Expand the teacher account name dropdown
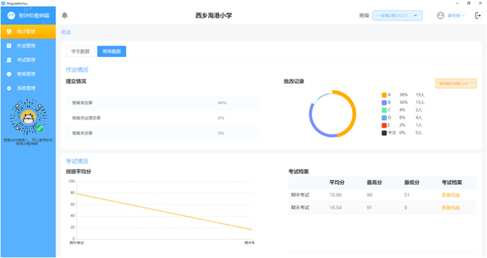 pos(456,16)
